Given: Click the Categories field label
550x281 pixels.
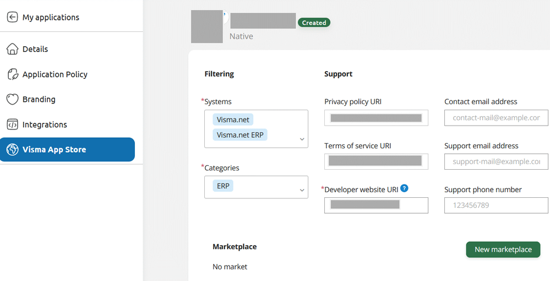Looking at the screenshot, I should [222, 168].
